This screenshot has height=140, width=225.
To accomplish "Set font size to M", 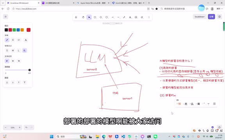I will pos(13,51).
